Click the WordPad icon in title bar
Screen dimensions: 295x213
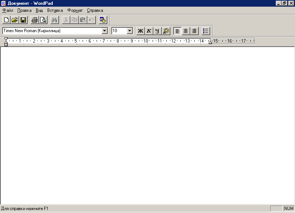3,3
